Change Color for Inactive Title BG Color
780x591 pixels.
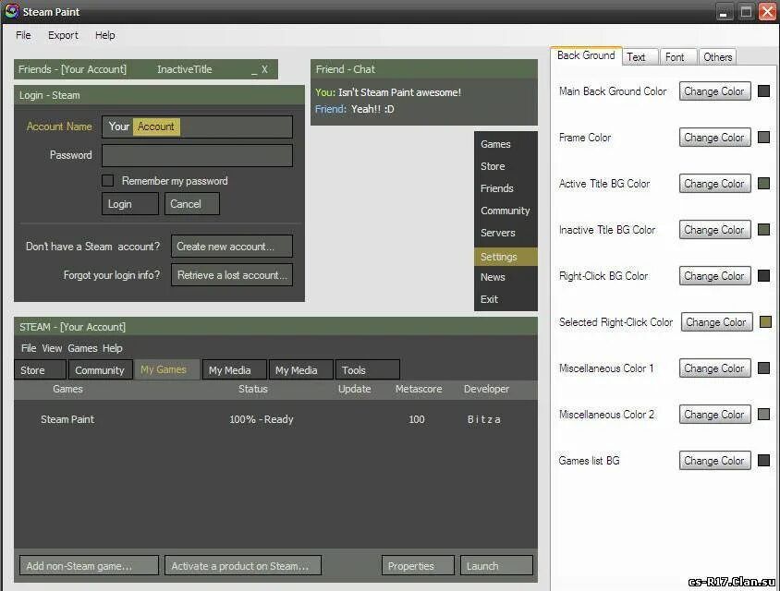pos(714,230)
